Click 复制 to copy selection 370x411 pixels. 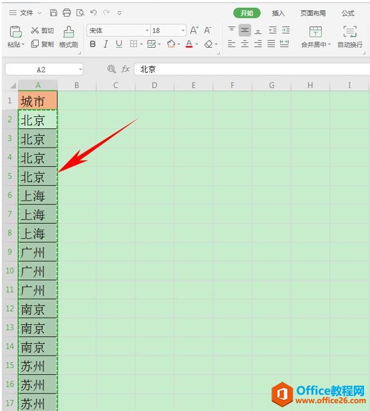(x=42, y=44)
